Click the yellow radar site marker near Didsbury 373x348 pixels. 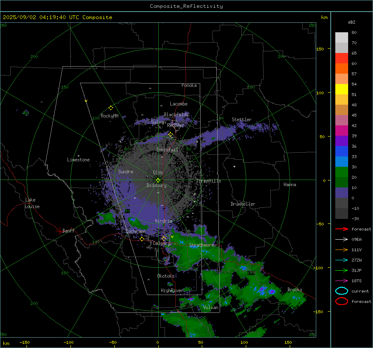click(158, 180)
